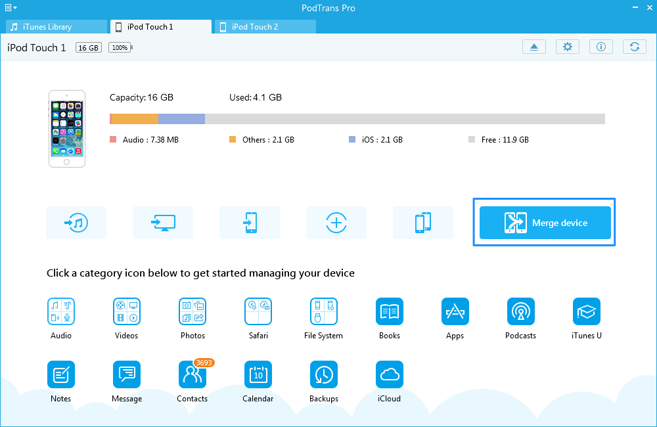
Task: Open the Books category
Action: 390,311
